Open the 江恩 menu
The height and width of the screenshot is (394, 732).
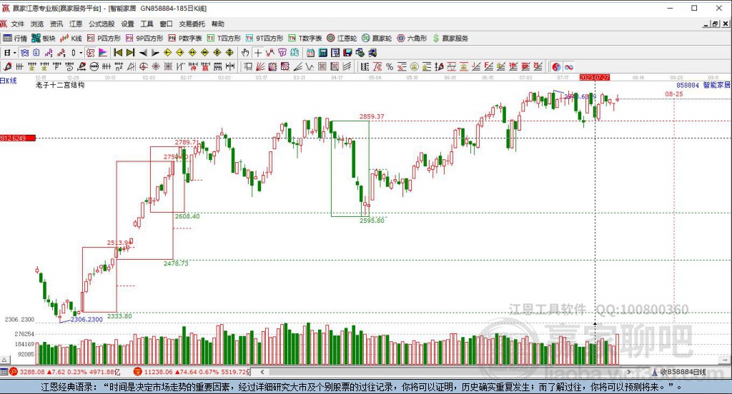[76, 24]
